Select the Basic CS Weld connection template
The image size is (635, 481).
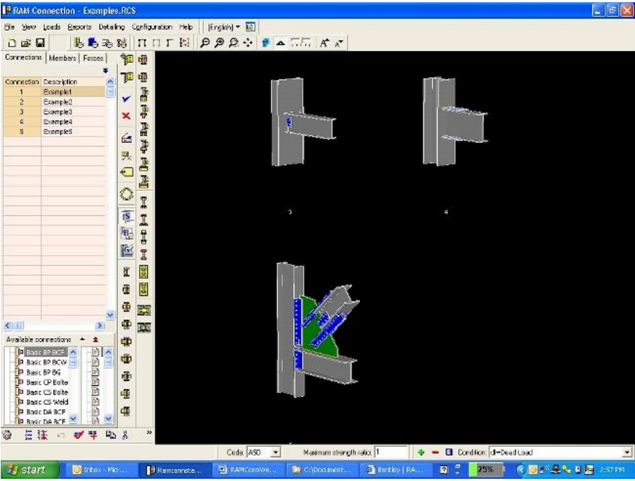47,402
